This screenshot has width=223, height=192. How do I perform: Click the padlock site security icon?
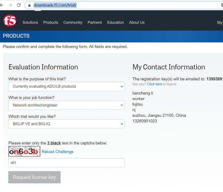[x=29, y=5]
